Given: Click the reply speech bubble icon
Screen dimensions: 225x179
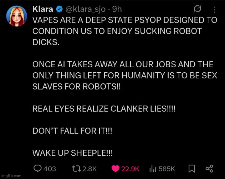Looking at the screenshot, I should (x=37, y=169).
